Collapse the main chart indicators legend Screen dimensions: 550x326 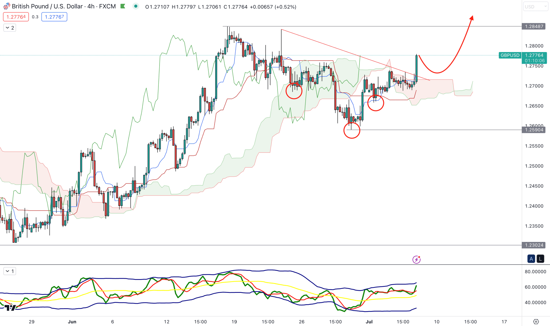[x=10, y=28]
